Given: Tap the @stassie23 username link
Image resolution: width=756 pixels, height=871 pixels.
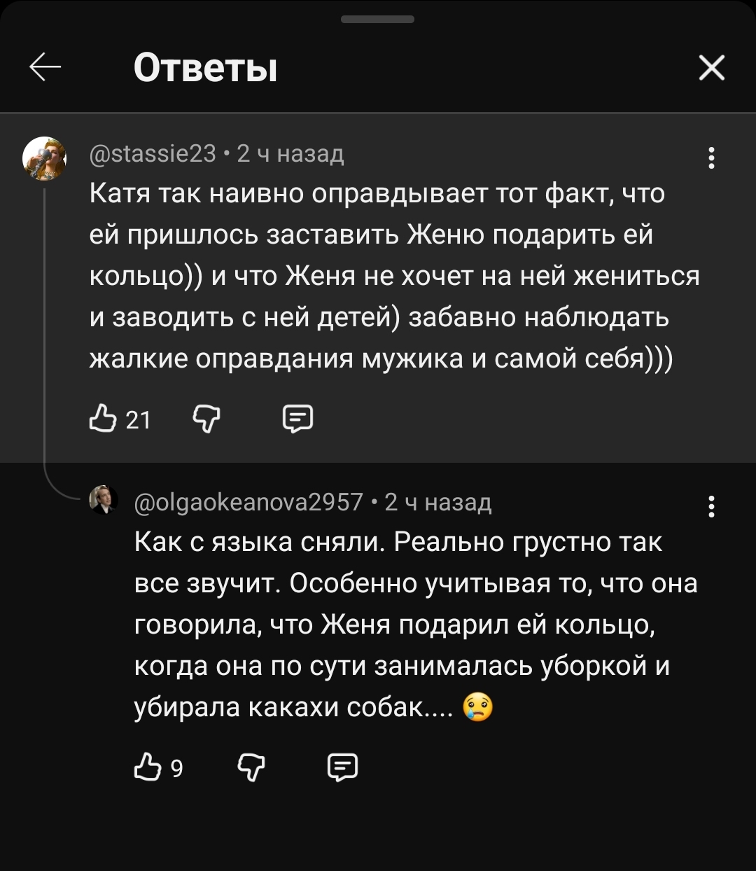Looking at the screenshot, I should pos(153,153).
